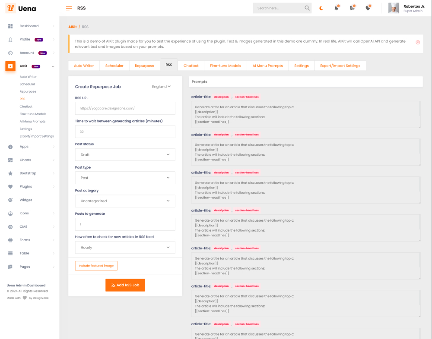Open the Dashboard sidebar icon
This screenshot has height=339, width=432.
coord(10,26)
